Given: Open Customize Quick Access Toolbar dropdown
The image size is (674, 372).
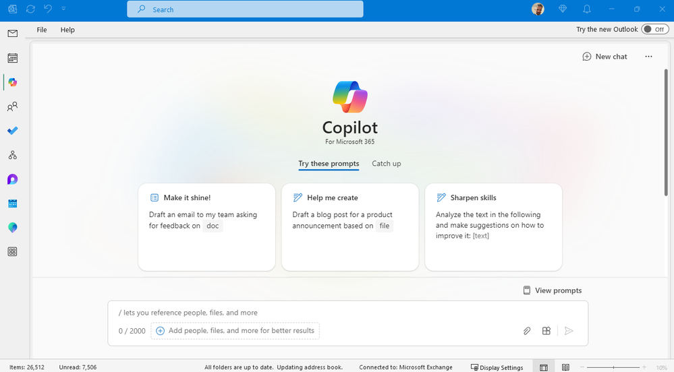Looking at the screenshot, I should click(x=63, y=9).
